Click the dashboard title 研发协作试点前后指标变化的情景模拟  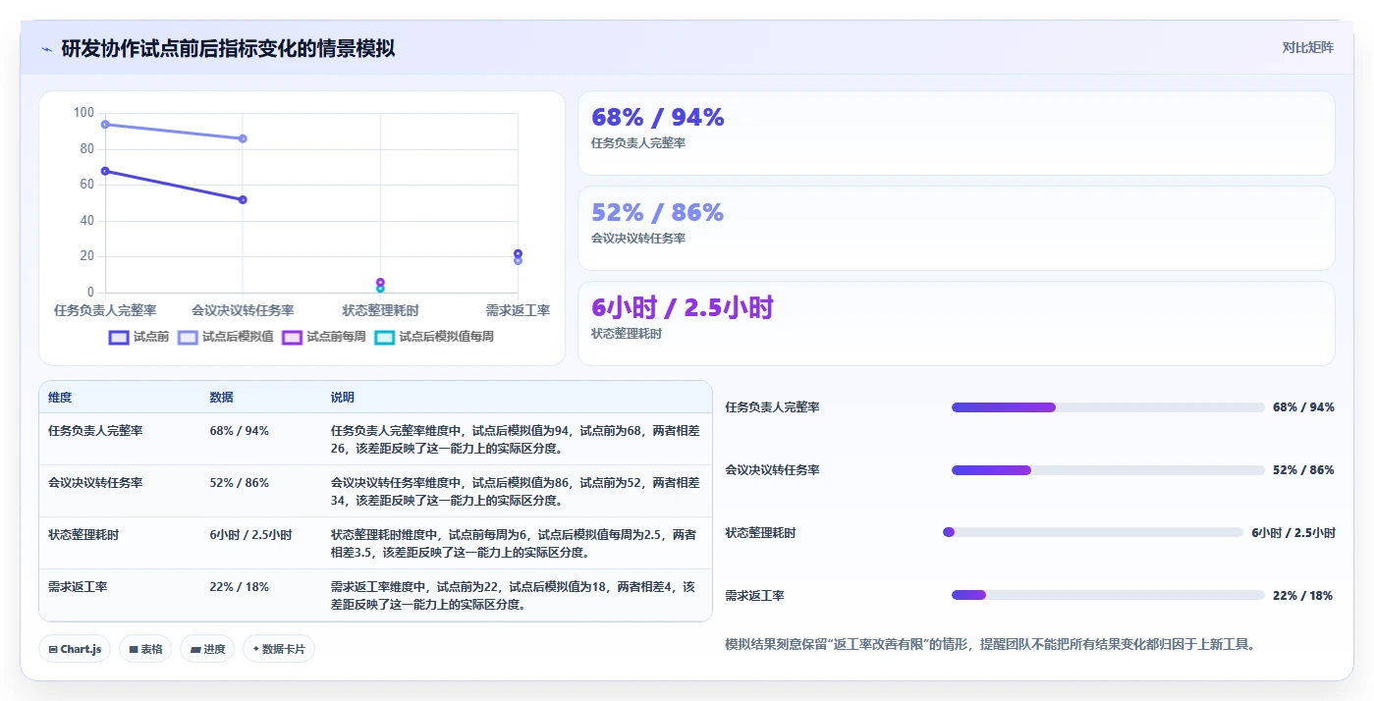click(x=228, y=49)
